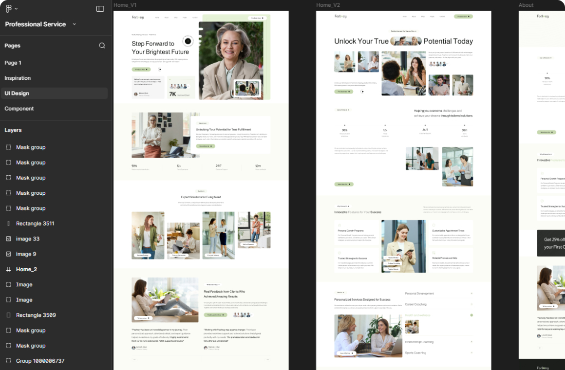
Task: Open page search with the magnifier icon
Action: click(x=102, y=45)
